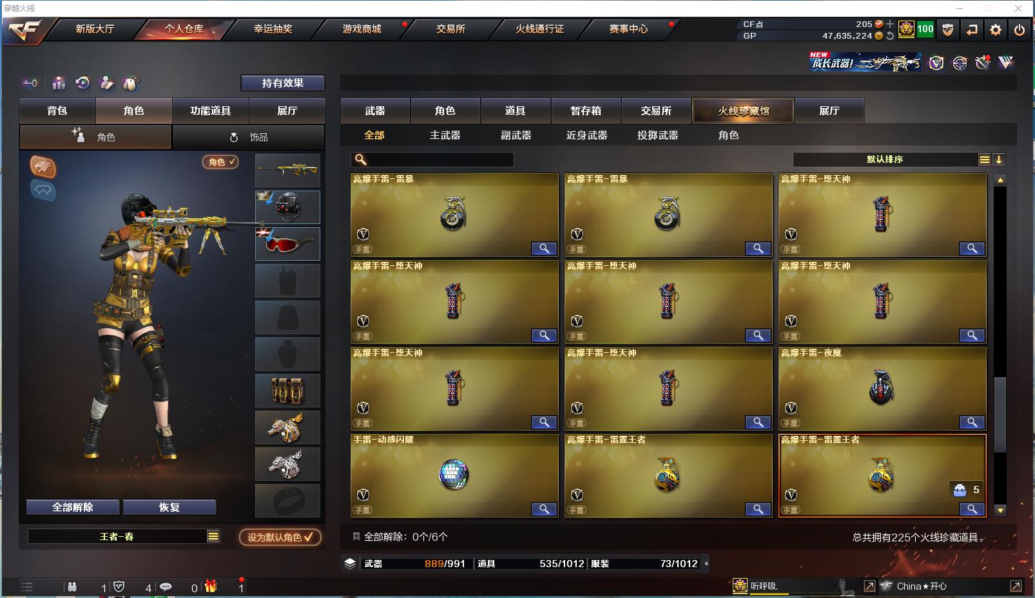Open the mouse icon above the backpack tabs
Screen dimensions: 1035x598
click(131, 83)
